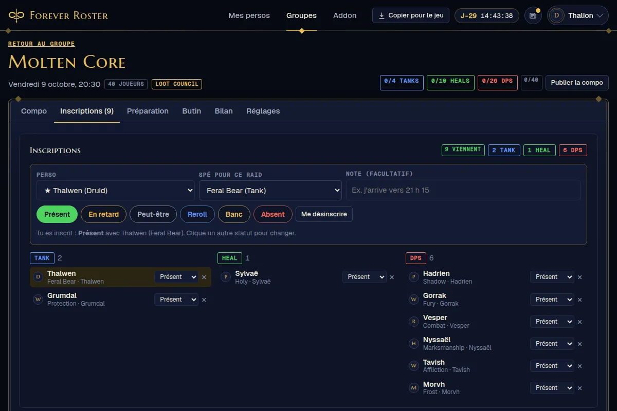Image resolution: width=617 pixels, height=411 pixels.
Task: Click Thalion's avatar badge in header
Action: click(556, 15)
